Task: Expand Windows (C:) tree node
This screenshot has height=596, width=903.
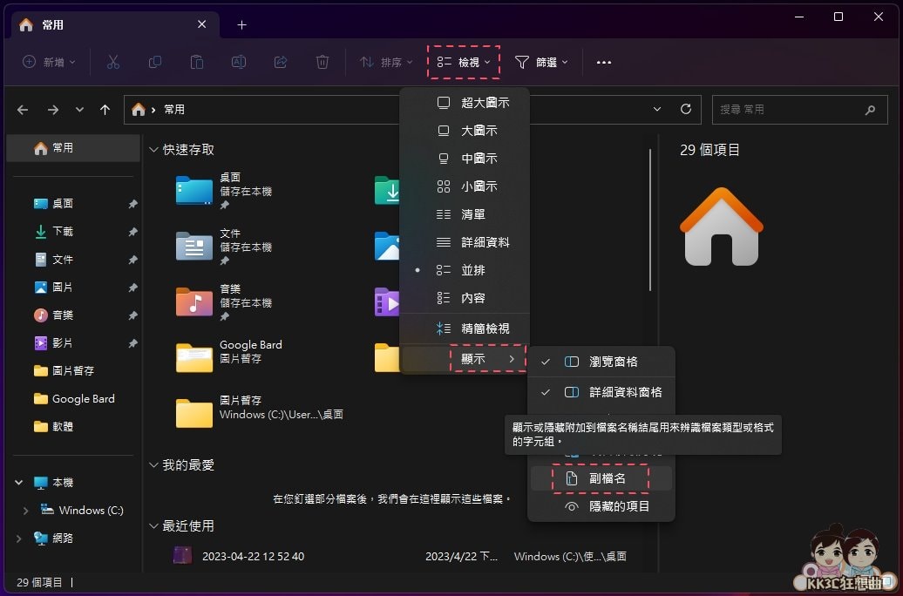Action: pyautogui.click(x=26, y=511)
